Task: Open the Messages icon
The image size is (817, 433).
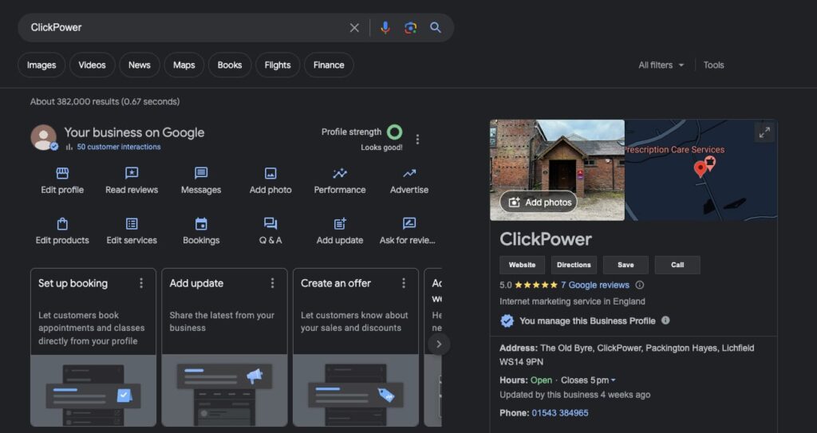Action: coord(201,173)
